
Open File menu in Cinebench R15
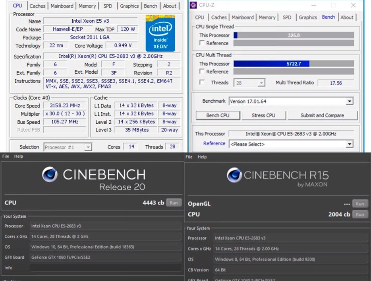coord(189,157)
